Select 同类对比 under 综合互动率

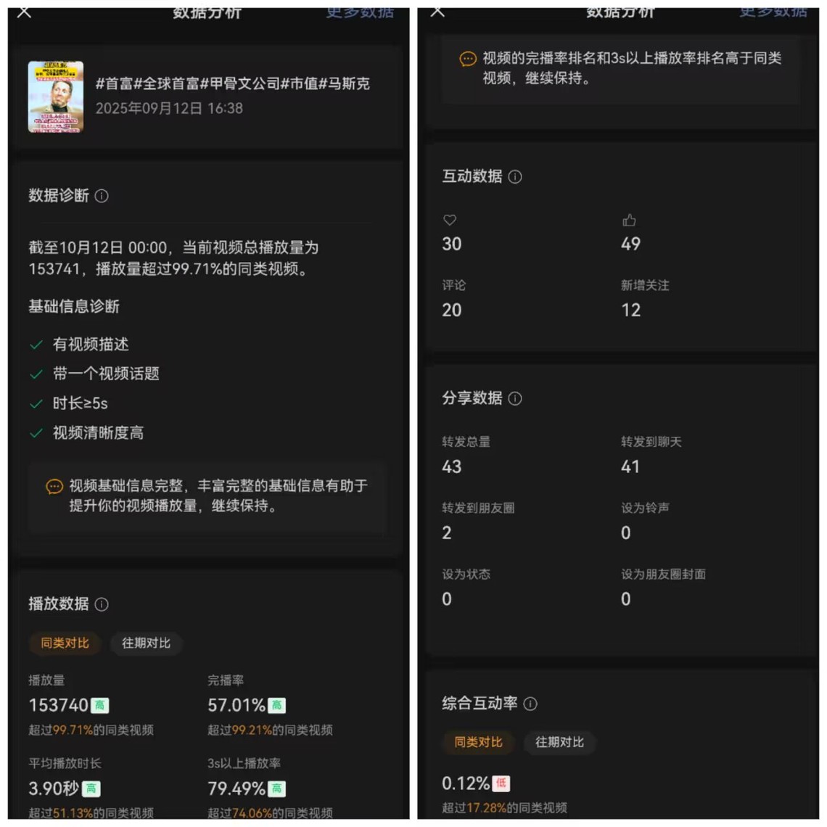pos(478,743)
